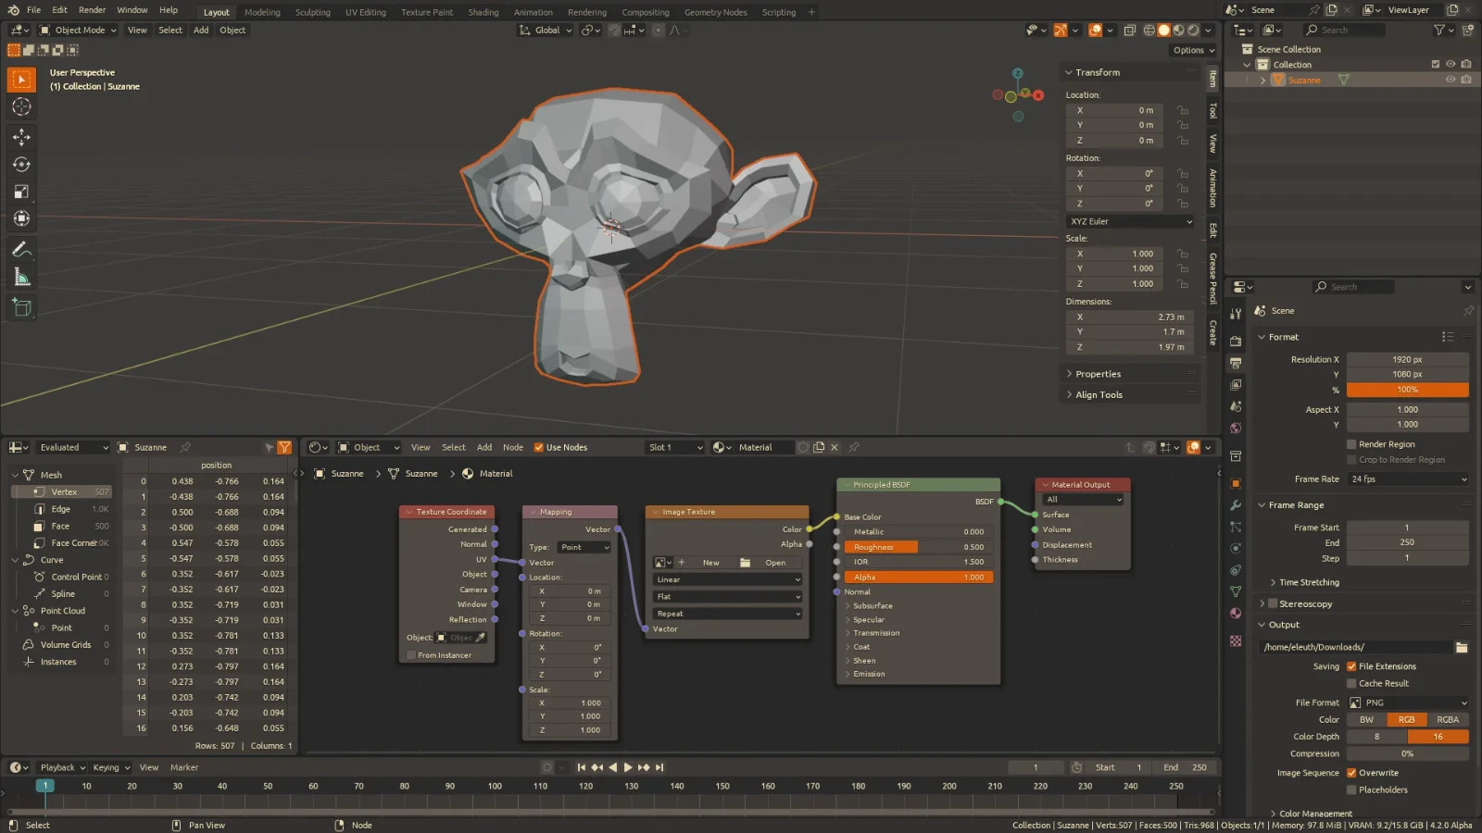
Task: Open the Modifiers wrench tab
Action: pos(1236,505)
